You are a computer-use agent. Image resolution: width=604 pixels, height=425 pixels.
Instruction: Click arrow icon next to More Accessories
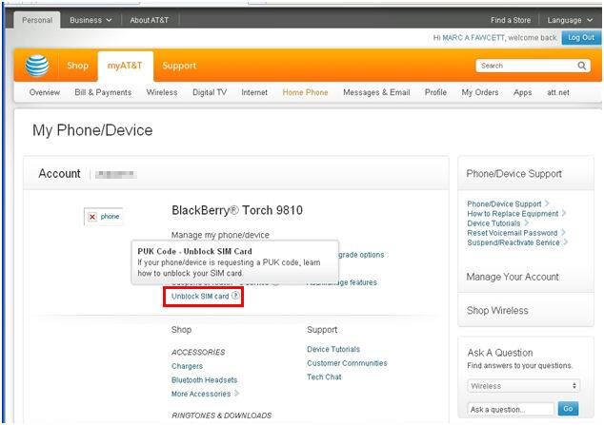pos(237,394)
